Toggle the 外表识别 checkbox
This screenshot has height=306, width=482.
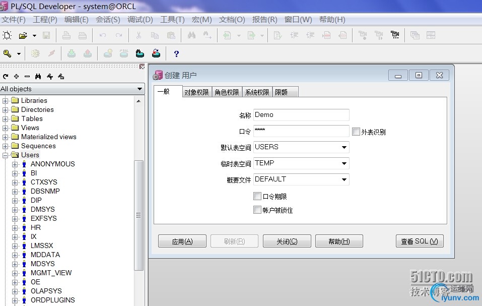pos(356,132)
